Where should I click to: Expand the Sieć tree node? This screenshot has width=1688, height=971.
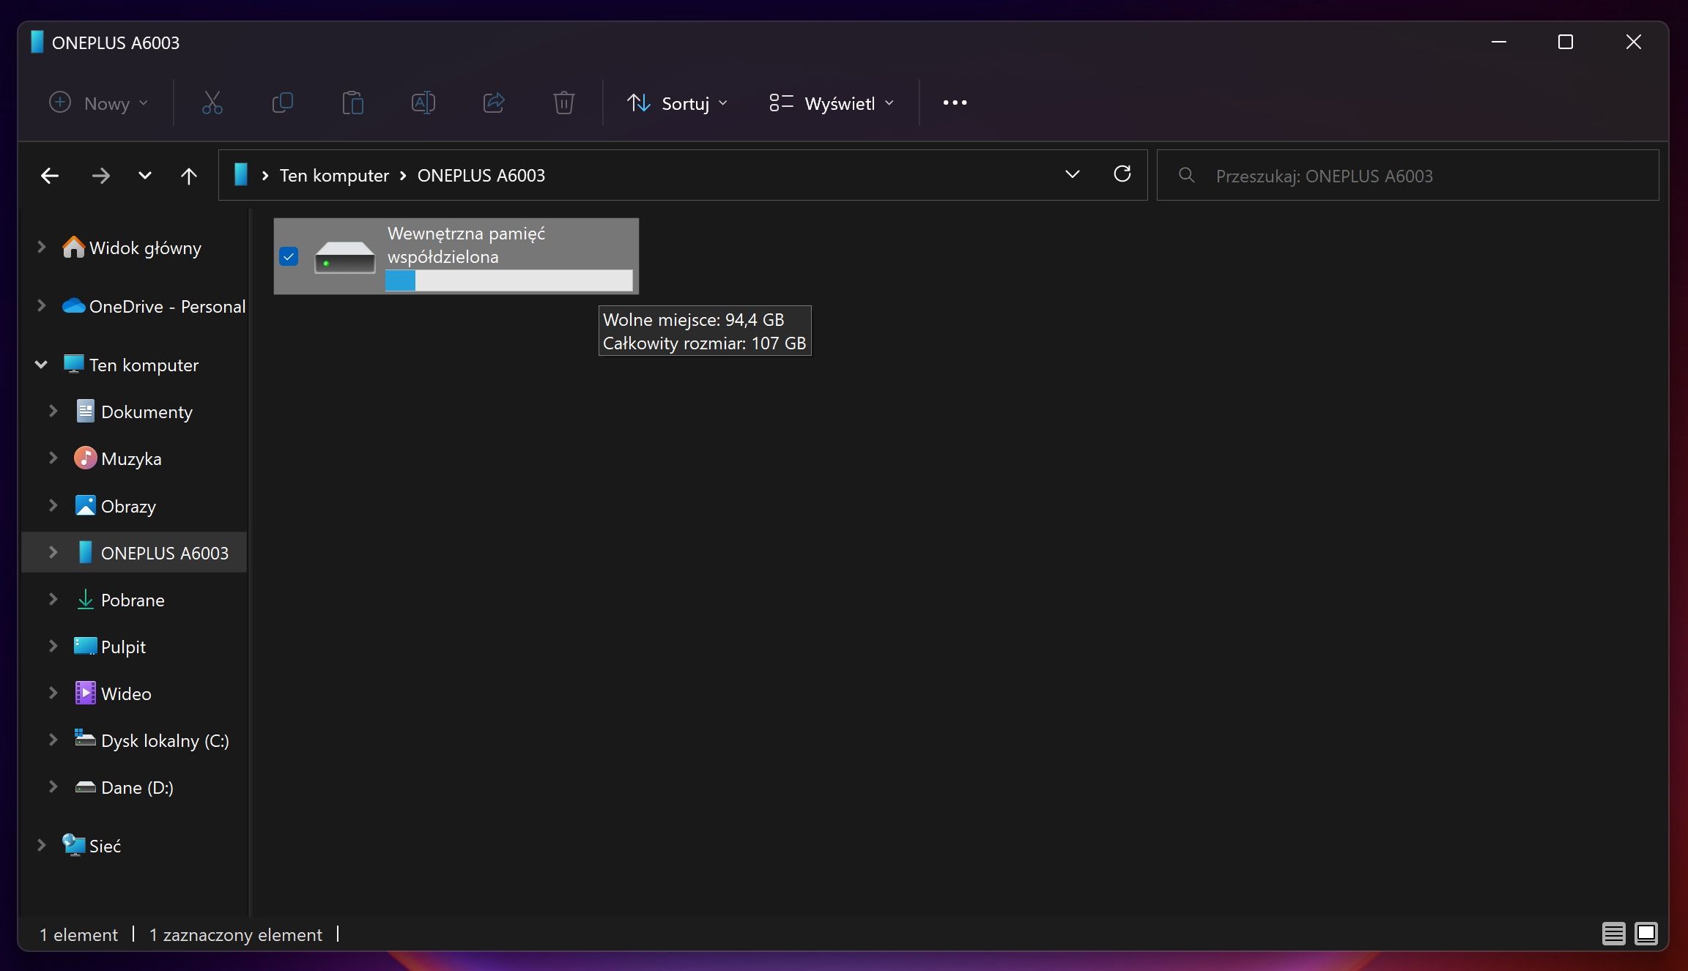42,845
